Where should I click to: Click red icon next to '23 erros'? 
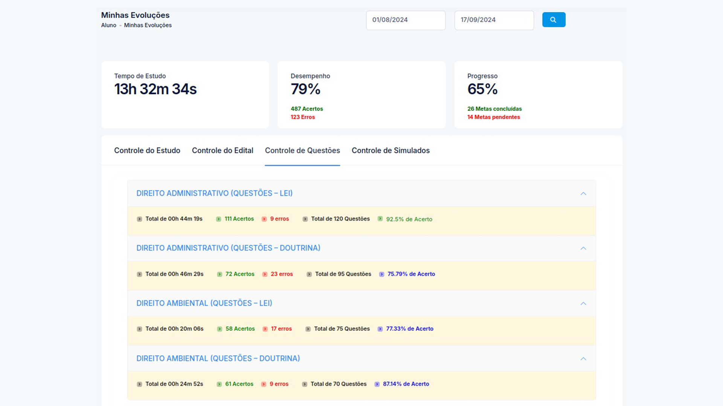(x=265, y=274)
